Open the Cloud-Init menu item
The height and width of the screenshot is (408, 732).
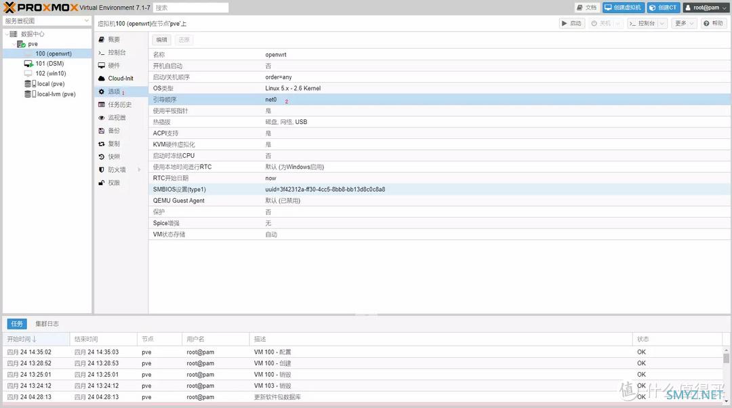[121, 79]
